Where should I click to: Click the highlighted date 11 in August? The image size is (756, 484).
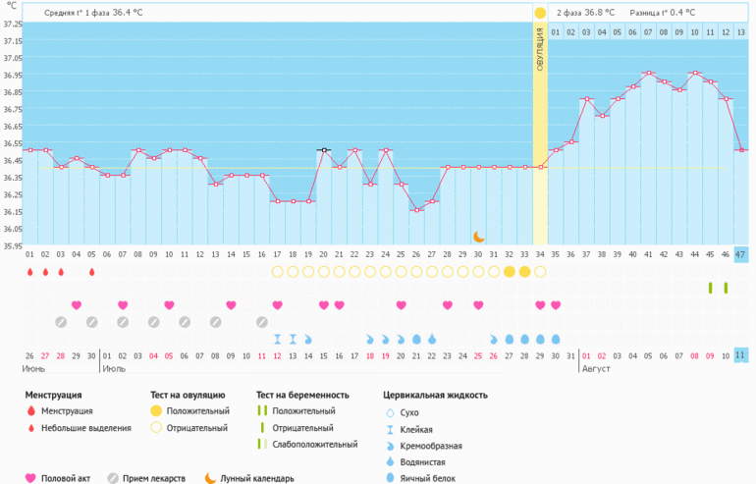(x=741, y=355)
